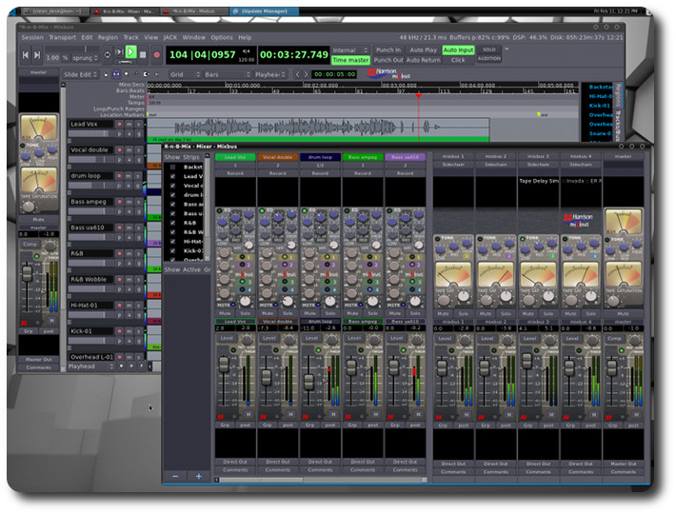Open Options menu

tap(222, 37)
